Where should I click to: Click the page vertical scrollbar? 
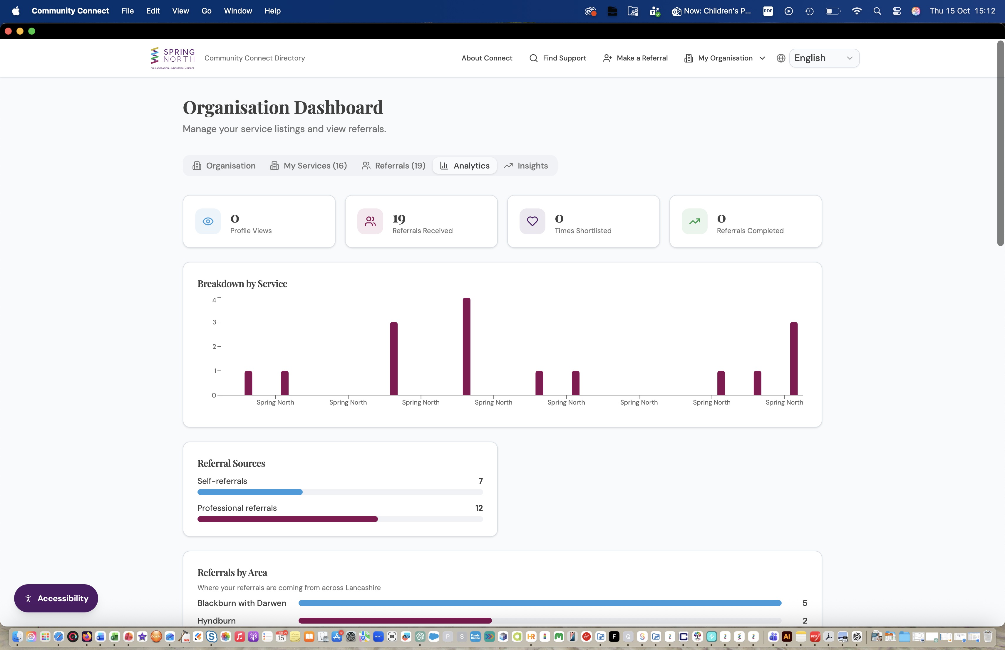[1000, 143]
